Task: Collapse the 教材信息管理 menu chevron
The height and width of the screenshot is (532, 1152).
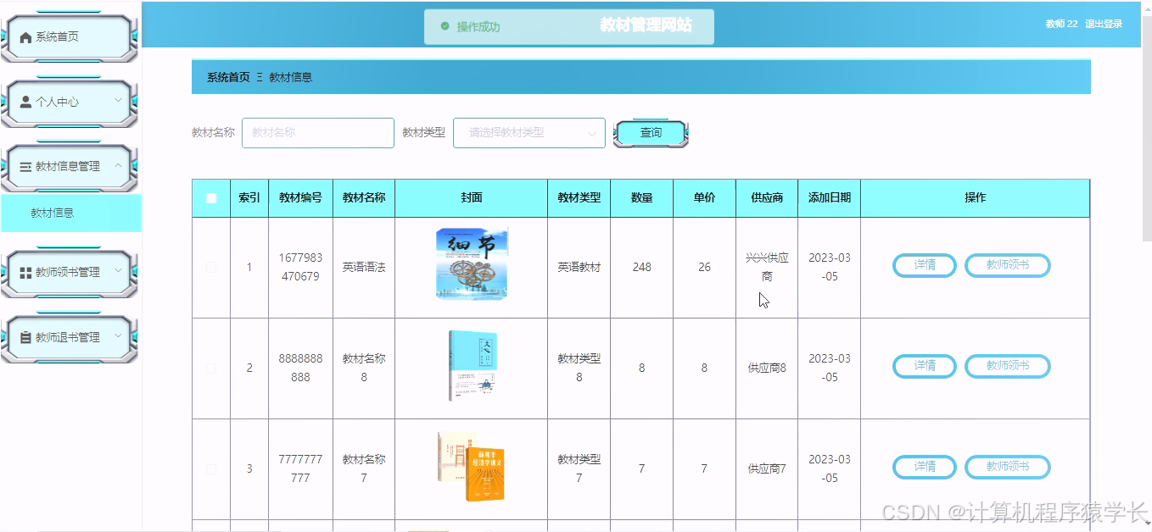Action: [118, 166]
